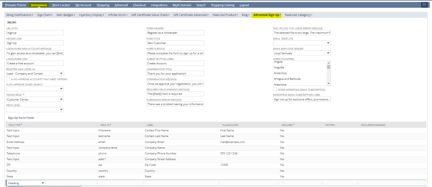The width and height of the screenshot is (432, 187).
Task: Select Anguilla in the Form Countries list
Action: tap(279, 68)
